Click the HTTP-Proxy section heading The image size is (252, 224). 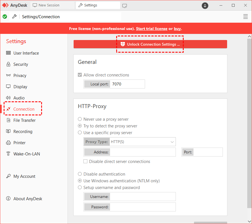(x=92, y=106)
